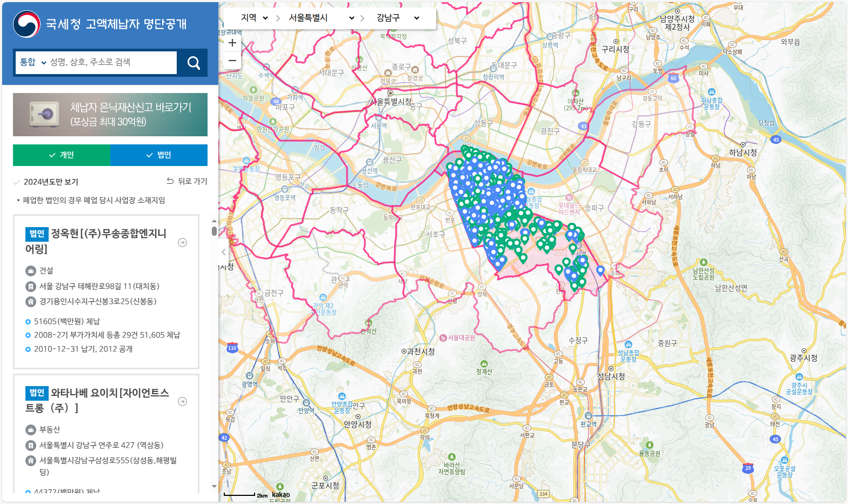Click the lone blue marker near 수서역
The width and height of the screenshot is (848, 504).
click(x=600, y=270)
